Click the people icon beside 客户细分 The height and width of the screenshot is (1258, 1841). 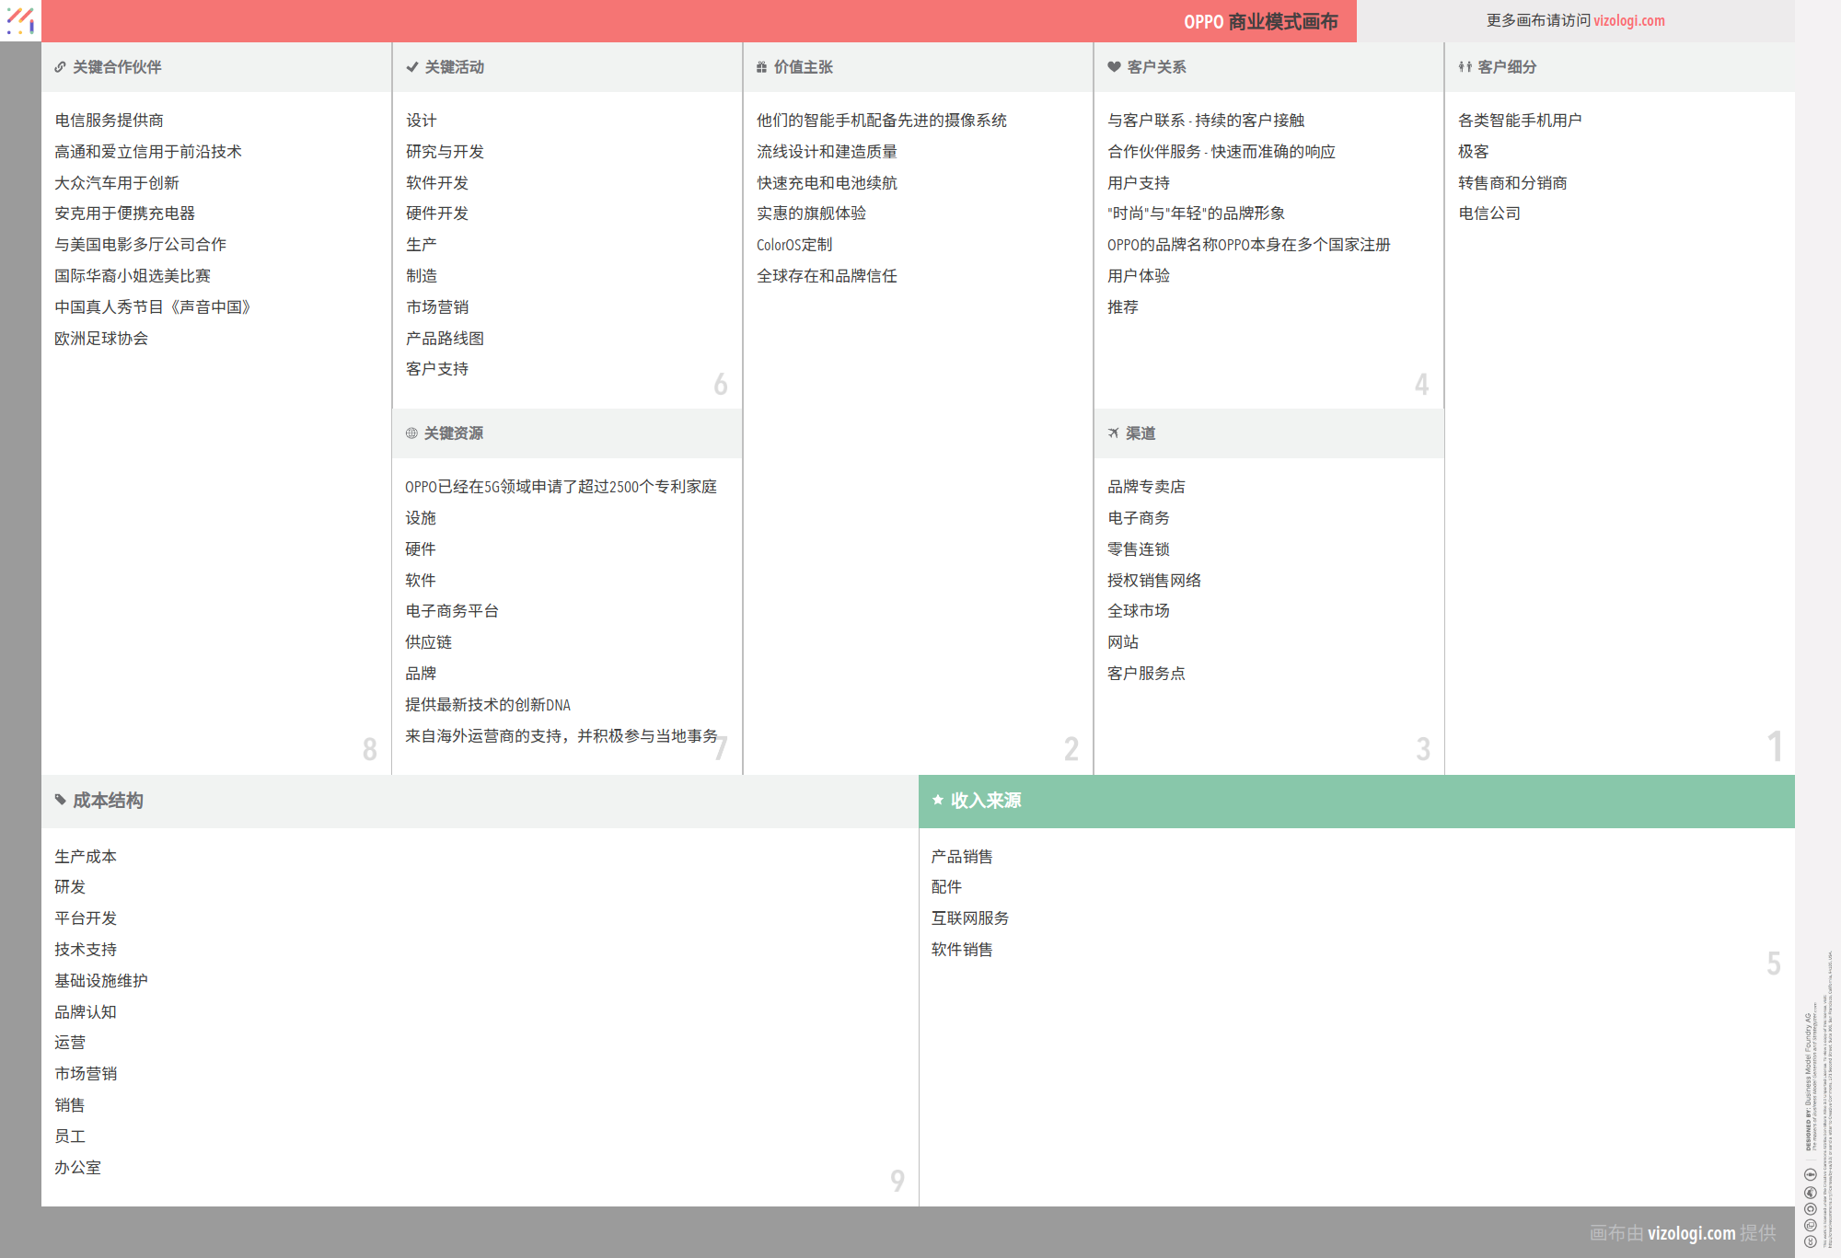tap(1465, 67)
